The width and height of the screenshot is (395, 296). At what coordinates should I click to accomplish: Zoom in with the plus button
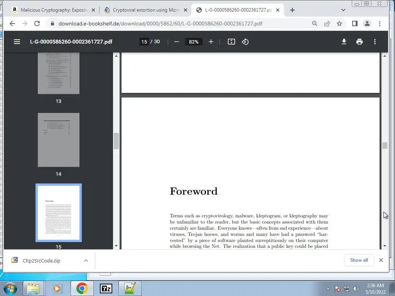(x=211, y=42)
